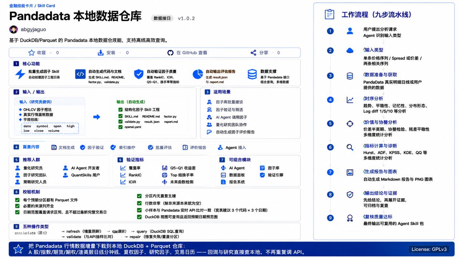Click the image icon beside 生成报告与图表
Viewport: 459px width, 258px height.
pos(350,172)
